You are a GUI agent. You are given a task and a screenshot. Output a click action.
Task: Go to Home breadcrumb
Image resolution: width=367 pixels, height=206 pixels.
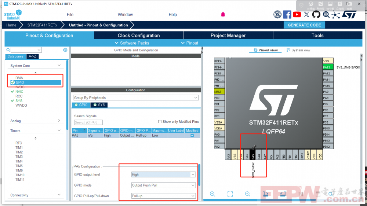click(11, 25)
